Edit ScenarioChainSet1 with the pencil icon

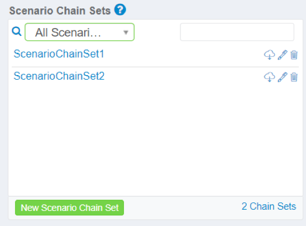[x=282, y=55]
